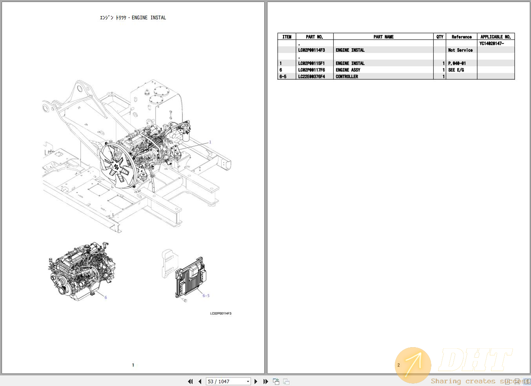Go to the next page
This screenshot has height=386, width=531.
[x=256, y=381]
